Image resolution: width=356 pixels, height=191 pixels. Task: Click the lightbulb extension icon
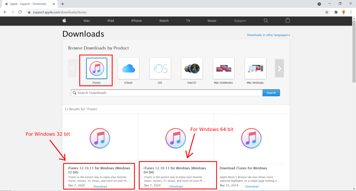tap(343, 12)
